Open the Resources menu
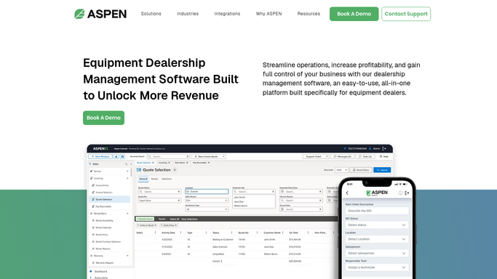The image size is (497, 279). click(x=309, y=14)
